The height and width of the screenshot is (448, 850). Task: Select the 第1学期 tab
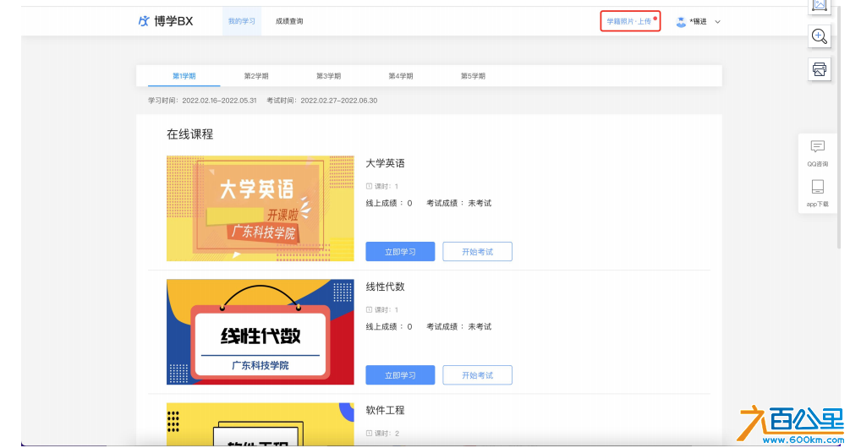pos(184,76)
